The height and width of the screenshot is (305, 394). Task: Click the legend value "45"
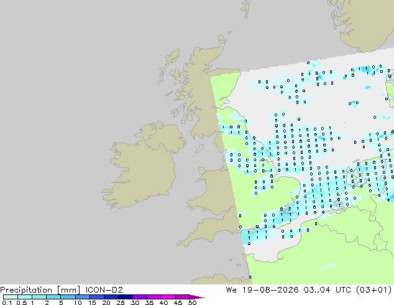coord(178,303)
